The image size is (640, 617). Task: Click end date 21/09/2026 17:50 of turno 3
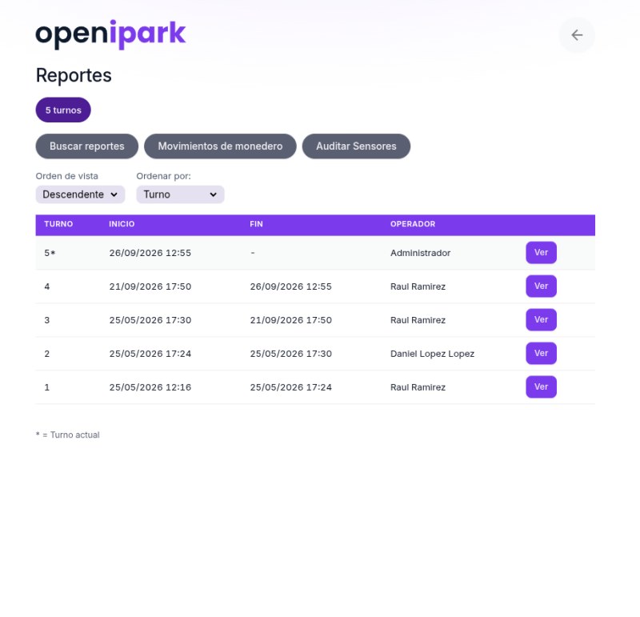tap(291, 320)
